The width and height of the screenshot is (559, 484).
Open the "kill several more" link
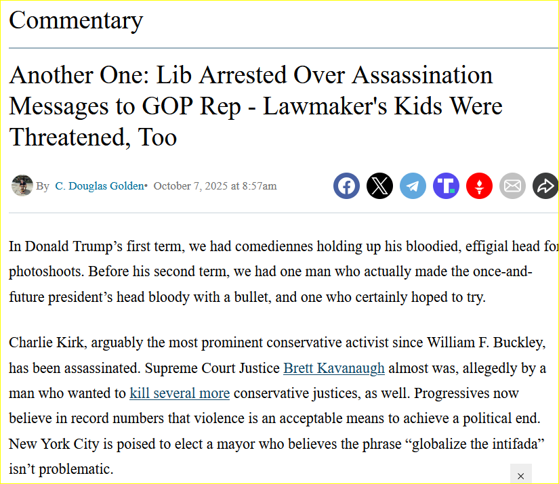click(180, 393)
